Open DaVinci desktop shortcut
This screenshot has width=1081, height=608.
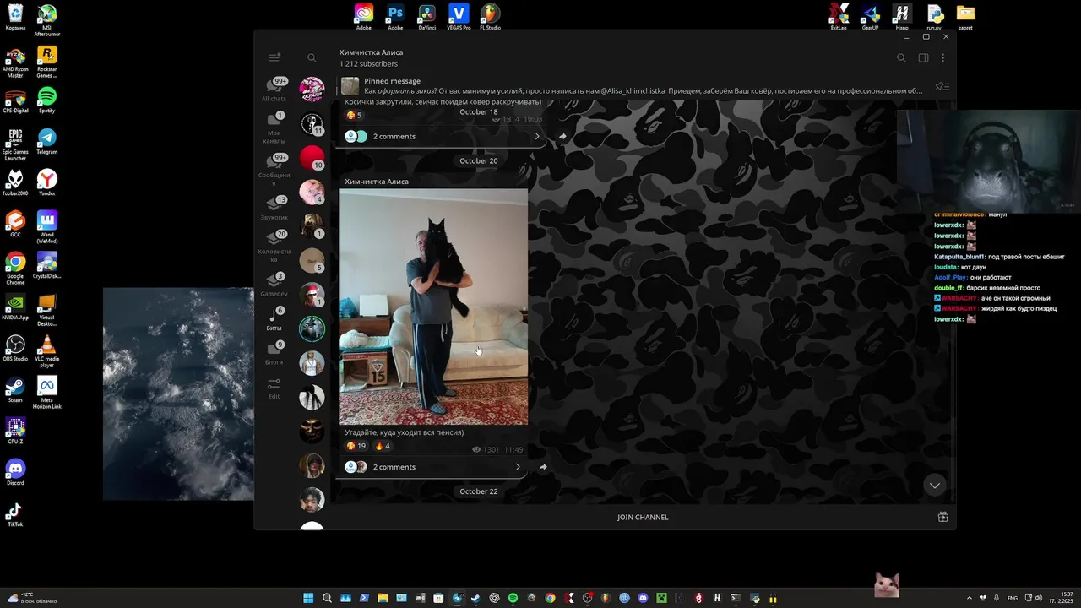pyautogui.click(x=426, y=17)
